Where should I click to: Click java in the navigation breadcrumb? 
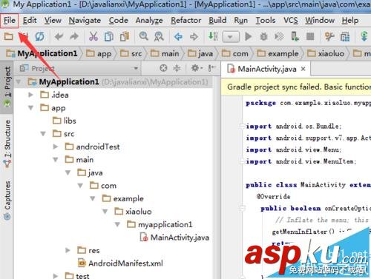coord(200,53)
